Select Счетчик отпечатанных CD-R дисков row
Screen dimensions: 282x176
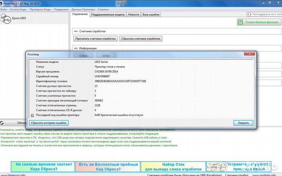click(141, 110)
